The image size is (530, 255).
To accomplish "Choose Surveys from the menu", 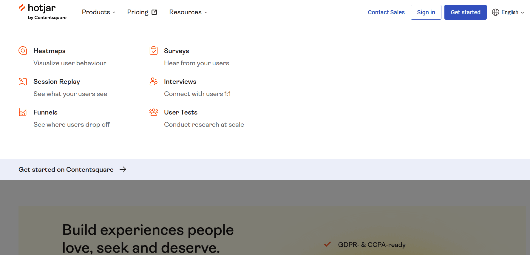I will pos(177,51).
